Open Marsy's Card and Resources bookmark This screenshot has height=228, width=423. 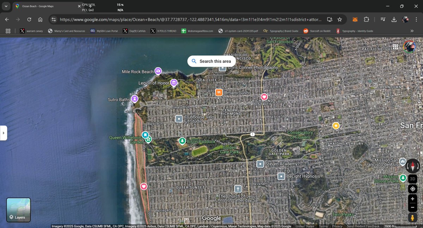point(67,31)
